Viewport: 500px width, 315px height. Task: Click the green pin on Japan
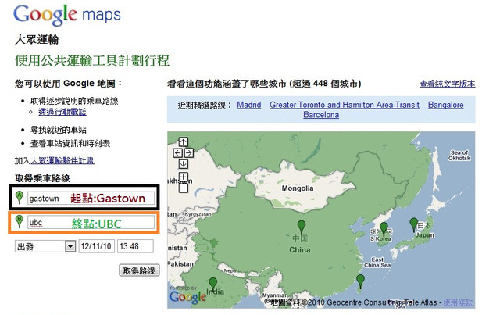point(413,224)
